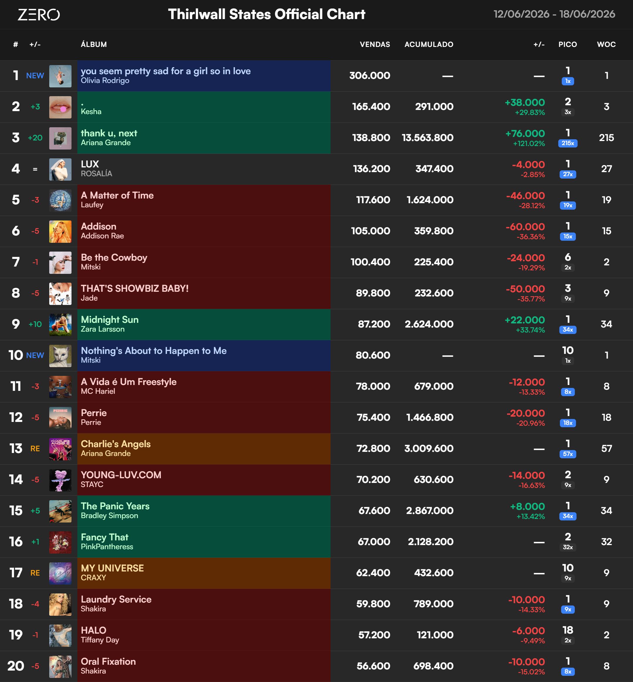Select "Nothing's About to Happen to Me" title
The width and height of the screenshot is (633, 682).
[154, 351]
